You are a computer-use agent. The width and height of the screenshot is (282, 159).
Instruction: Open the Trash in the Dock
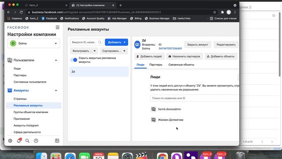(x=240, y=155)
